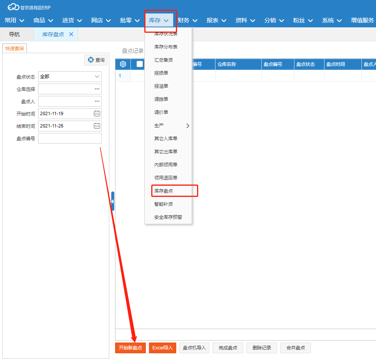
Task: Expand the 资料 menu
Action: coord(245,20)
